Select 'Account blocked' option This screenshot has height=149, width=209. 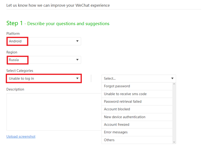pyautogui.click(x=137, y=109)
